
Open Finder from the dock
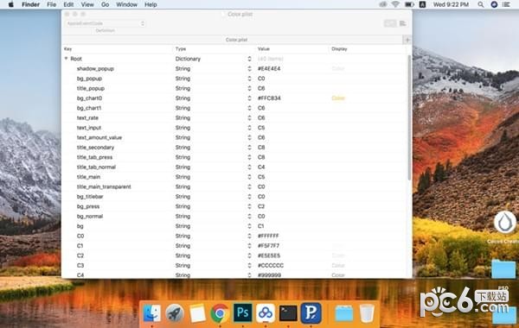(152, 312)
